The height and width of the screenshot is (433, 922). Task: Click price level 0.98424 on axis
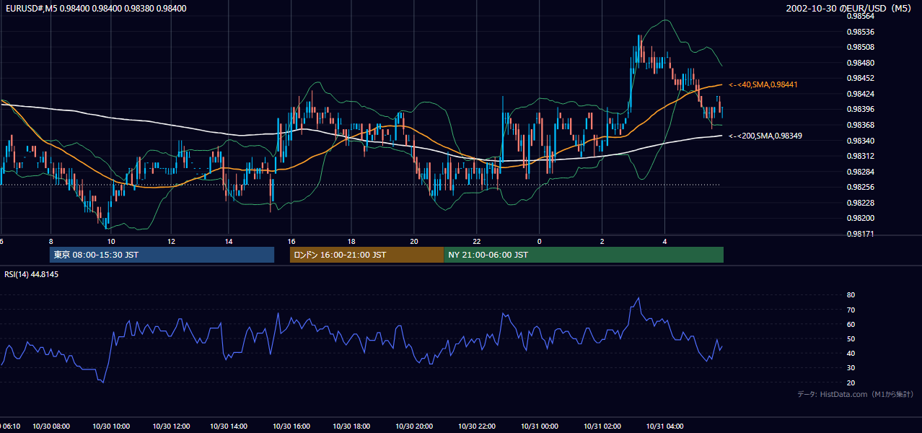860,94
